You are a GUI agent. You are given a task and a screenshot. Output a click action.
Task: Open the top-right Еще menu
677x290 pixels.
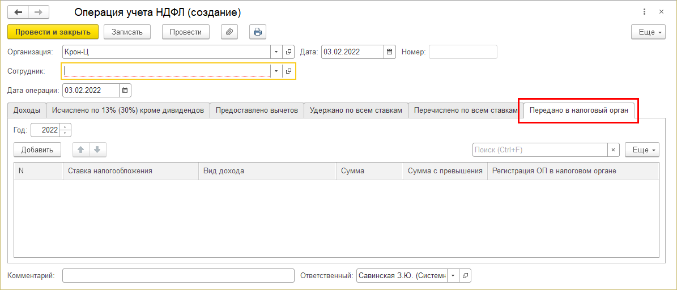pyautogui.click(x=648, y=32)
